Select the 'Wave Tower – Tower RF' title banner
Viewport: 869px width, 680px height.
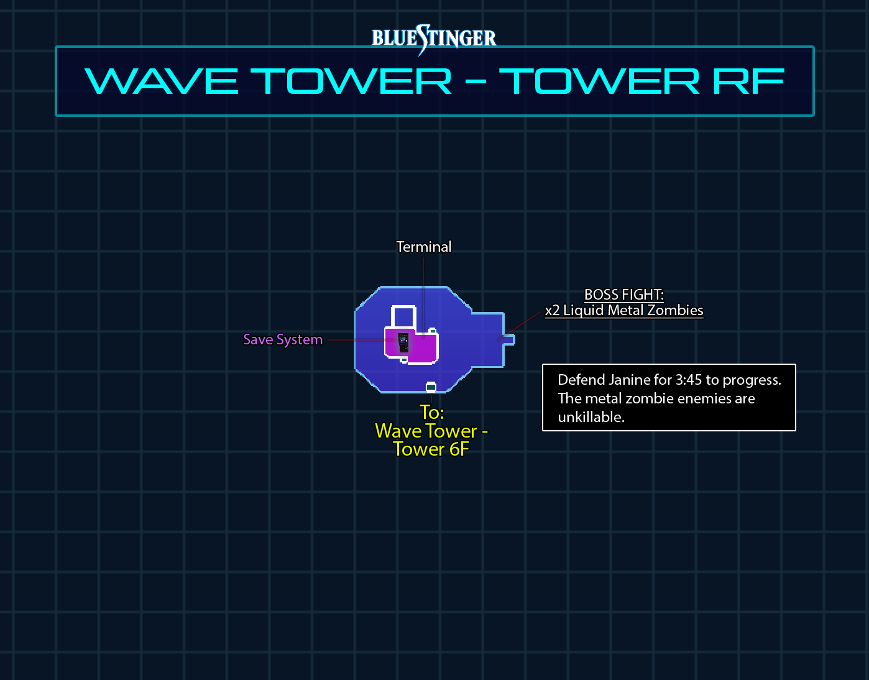pos(435,81)
